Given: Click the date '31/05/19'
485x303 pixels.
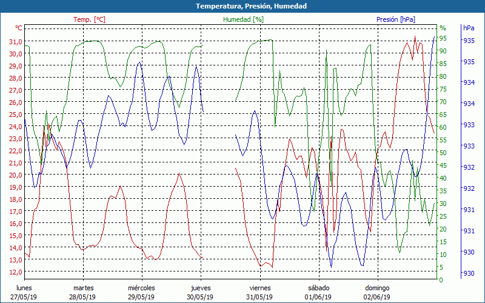Looking at the screenshot, I should click(259, 297).
